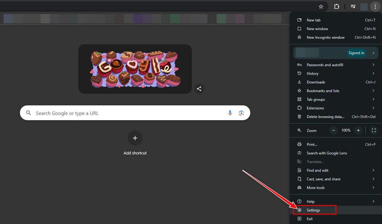Open a New Incognito window

[336, 37]
